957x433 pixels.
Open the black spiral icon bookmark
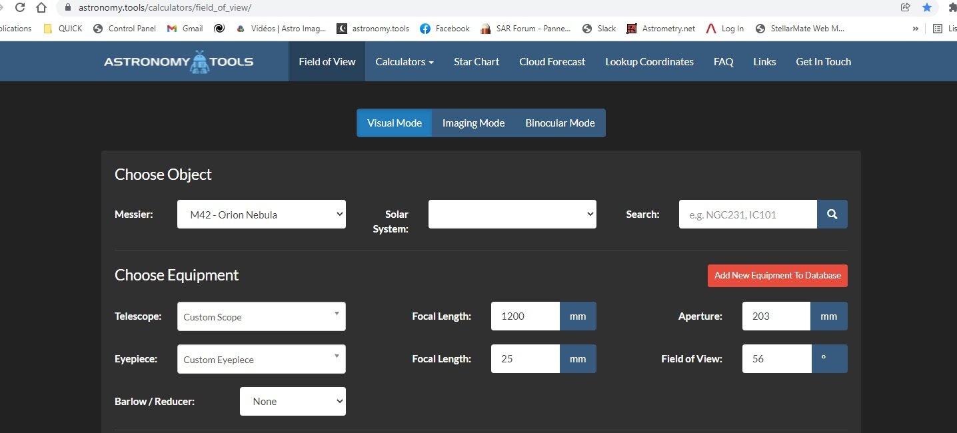pos(219,29)
